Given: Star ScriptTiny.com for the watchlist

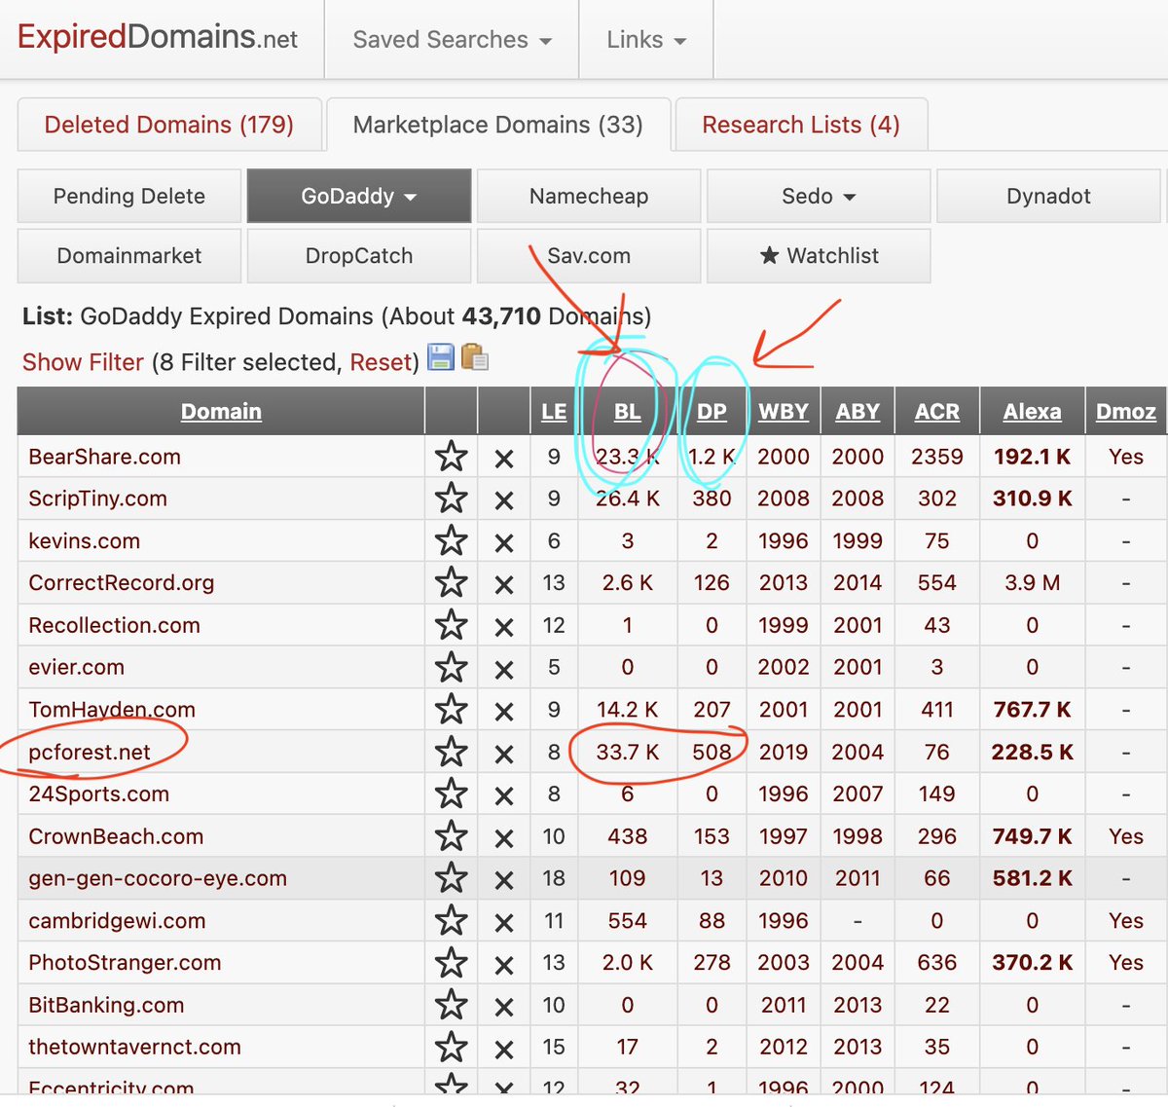Looking at the screenshot, I should click(x=451, y=498).
